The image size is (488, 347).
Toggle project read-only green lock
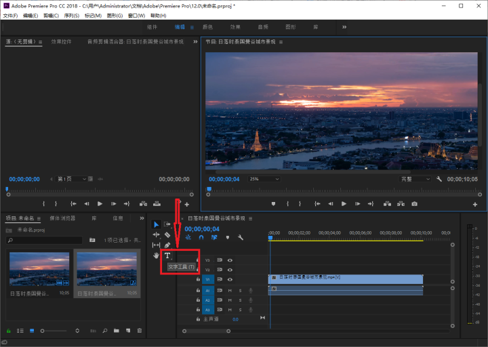[9, 331]
